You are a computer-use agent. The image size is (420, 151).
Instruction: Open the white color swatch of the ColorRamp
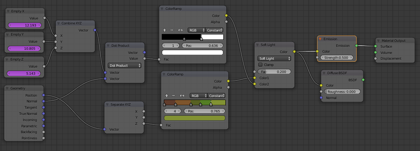(x=193, y=52)
